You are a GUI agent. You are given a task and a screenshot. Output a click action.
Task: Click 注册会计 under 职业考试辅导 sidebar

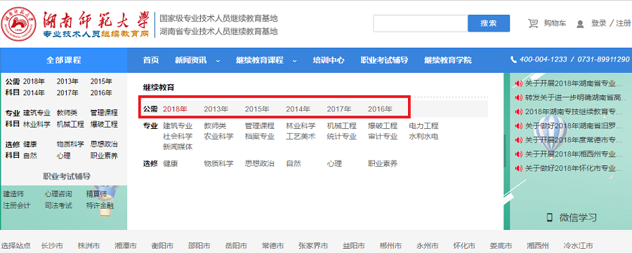click(17, 205)
